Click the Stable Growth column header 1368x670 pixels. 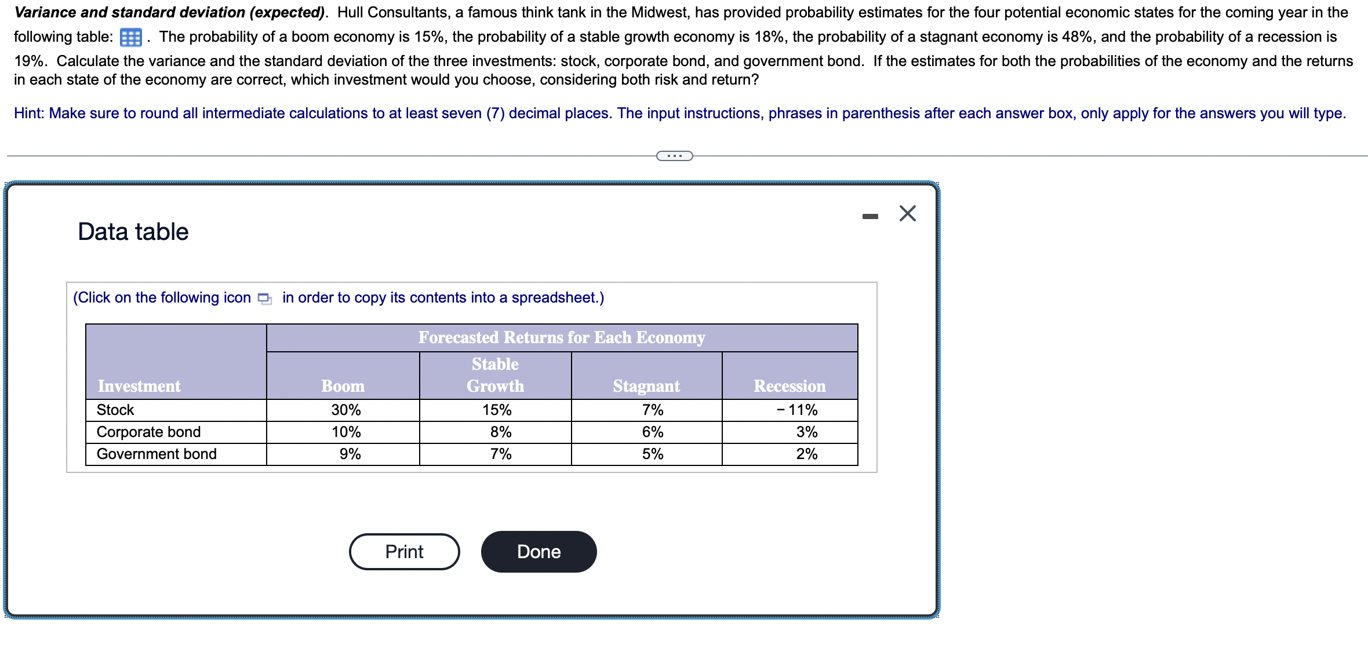click(494, 374)
